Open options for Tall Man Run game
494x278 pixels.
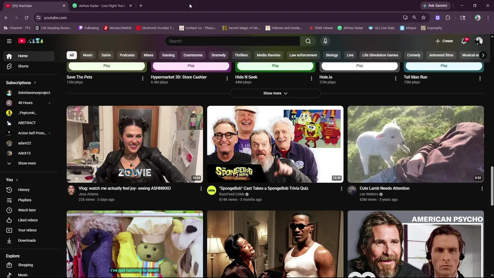(480, 78)
